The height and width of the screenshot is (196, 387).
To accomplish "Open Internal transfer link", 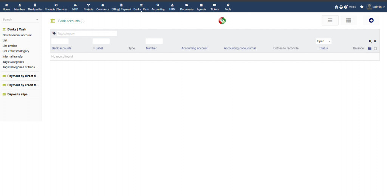I will (x=13, y=57).
